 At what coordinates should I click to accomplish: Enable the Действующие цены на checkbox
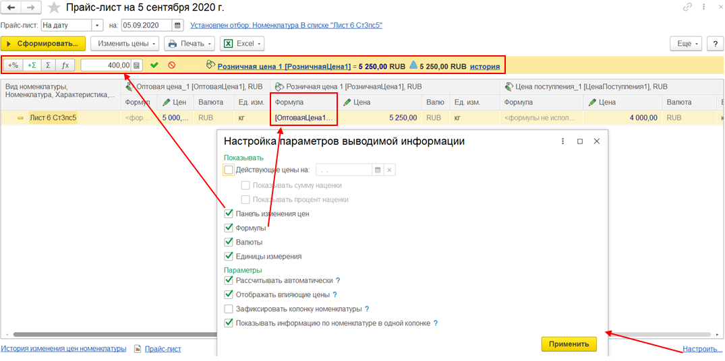229,170
